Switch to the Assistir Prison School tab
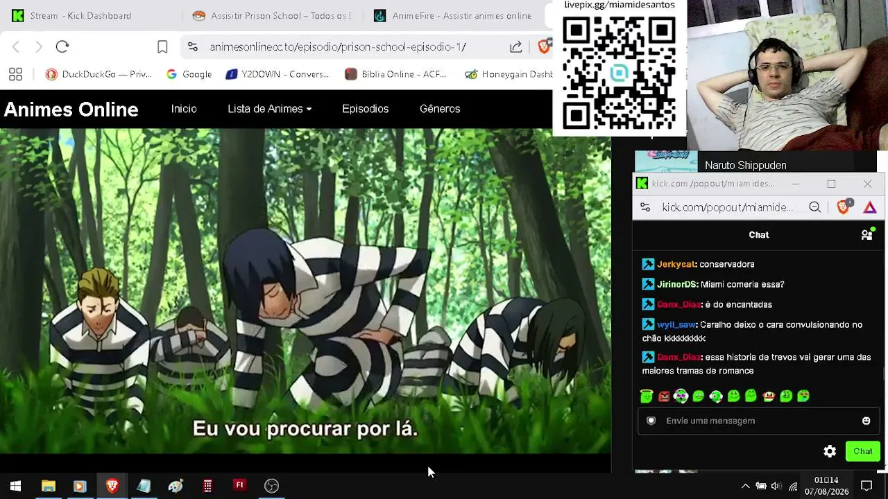 pyautogui.click(x=272, y=15)
